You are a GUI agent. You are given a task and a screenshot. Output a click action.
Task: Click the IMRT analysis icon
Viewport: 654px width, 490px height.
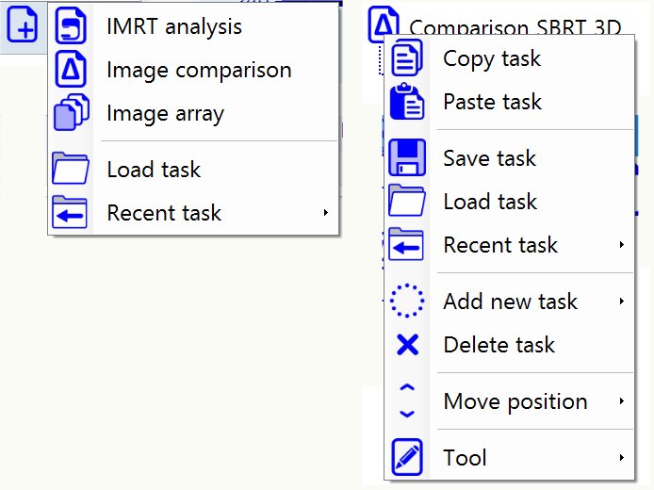click(72, 26)
